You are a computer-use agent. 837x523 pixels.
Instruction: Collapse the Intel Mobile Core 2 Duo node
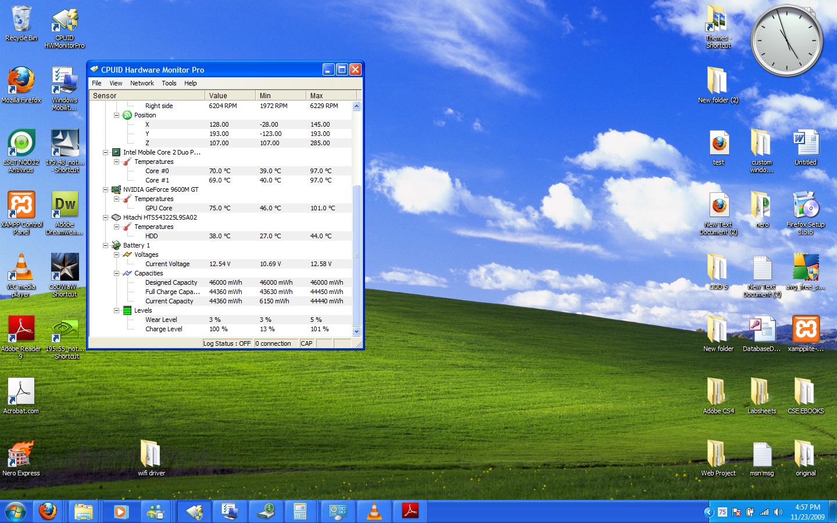[x=106, y=152]
